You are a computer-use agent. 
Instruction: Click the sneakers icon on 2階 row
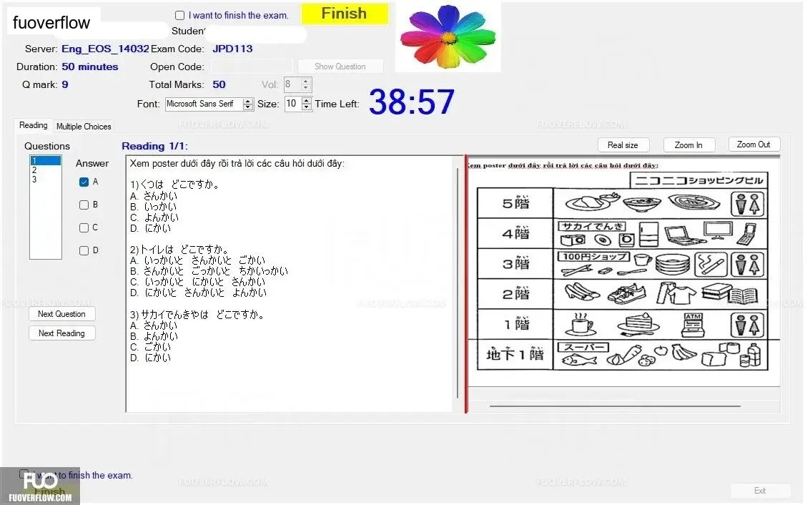click(626, 295)
